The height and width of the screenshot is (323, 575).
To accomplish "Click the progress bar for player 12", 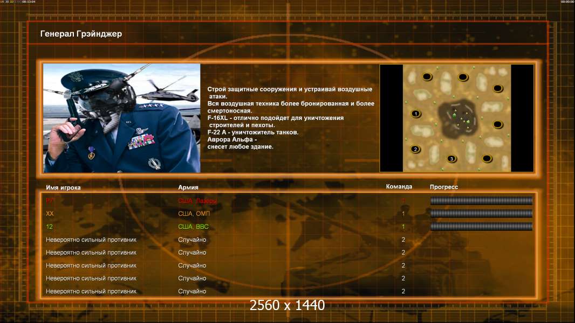I will click(481, 227).
